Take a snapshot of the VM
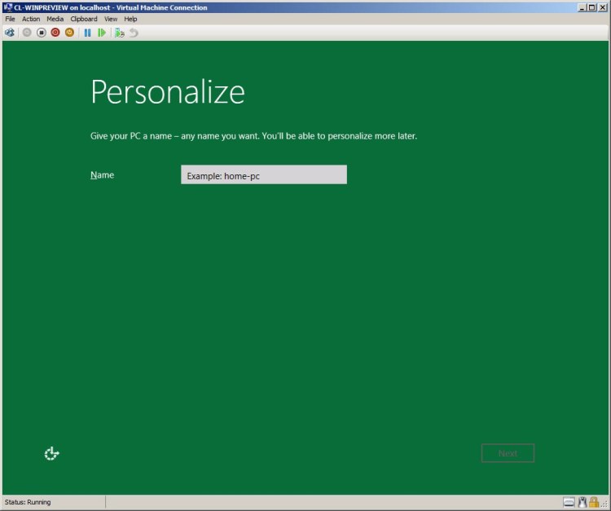Viewport: 611px width, 511px height. click(x=120, y=33)
